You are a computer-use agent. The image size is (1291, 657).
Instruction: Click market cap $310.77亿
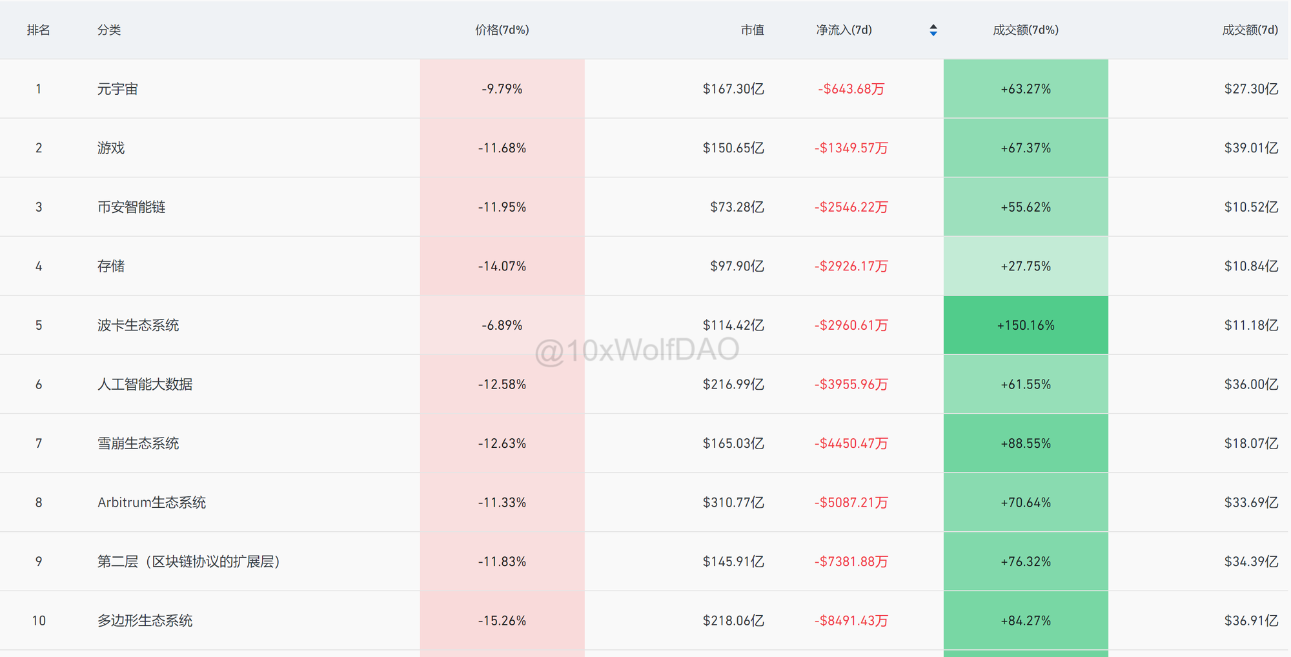733,503
